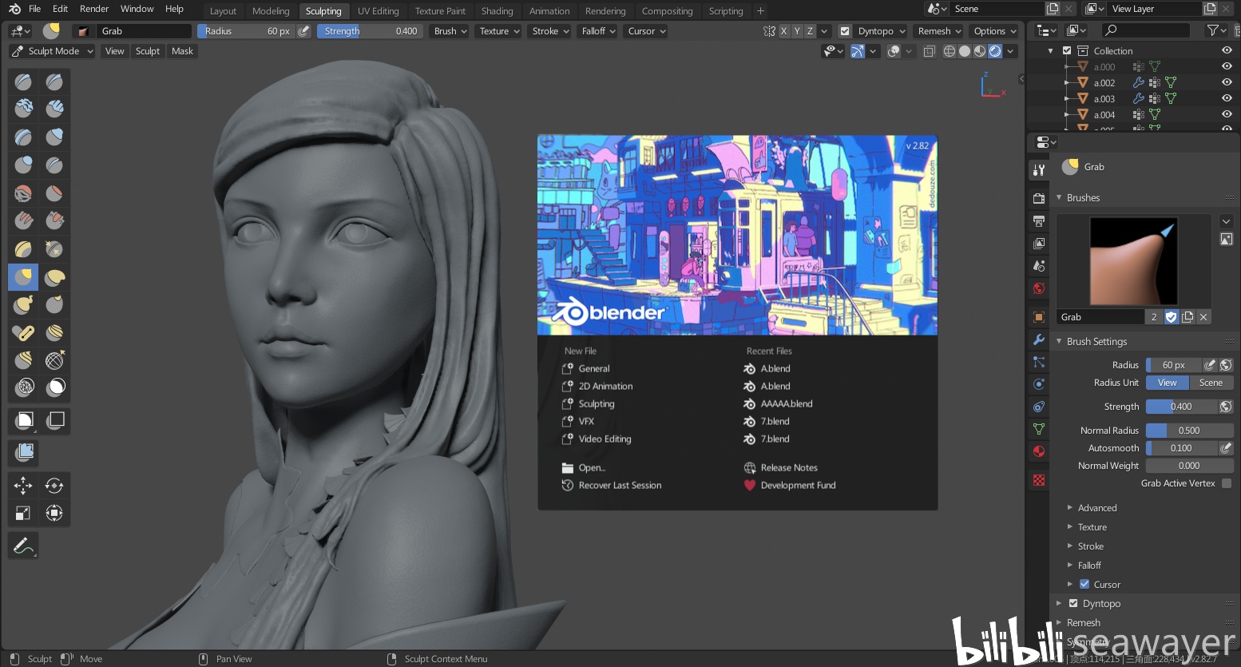Switch to the Shading workspace tab
The width and height of the screenshot is (1241, 667).
point(497,11)
